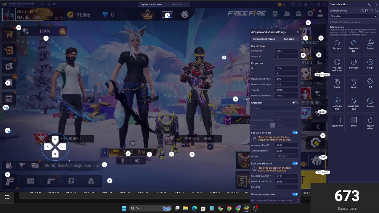Image resolution: width=379 pixels, height=213 pixels.
Task: Open Windows Start menu
Action: coord(124,208)
